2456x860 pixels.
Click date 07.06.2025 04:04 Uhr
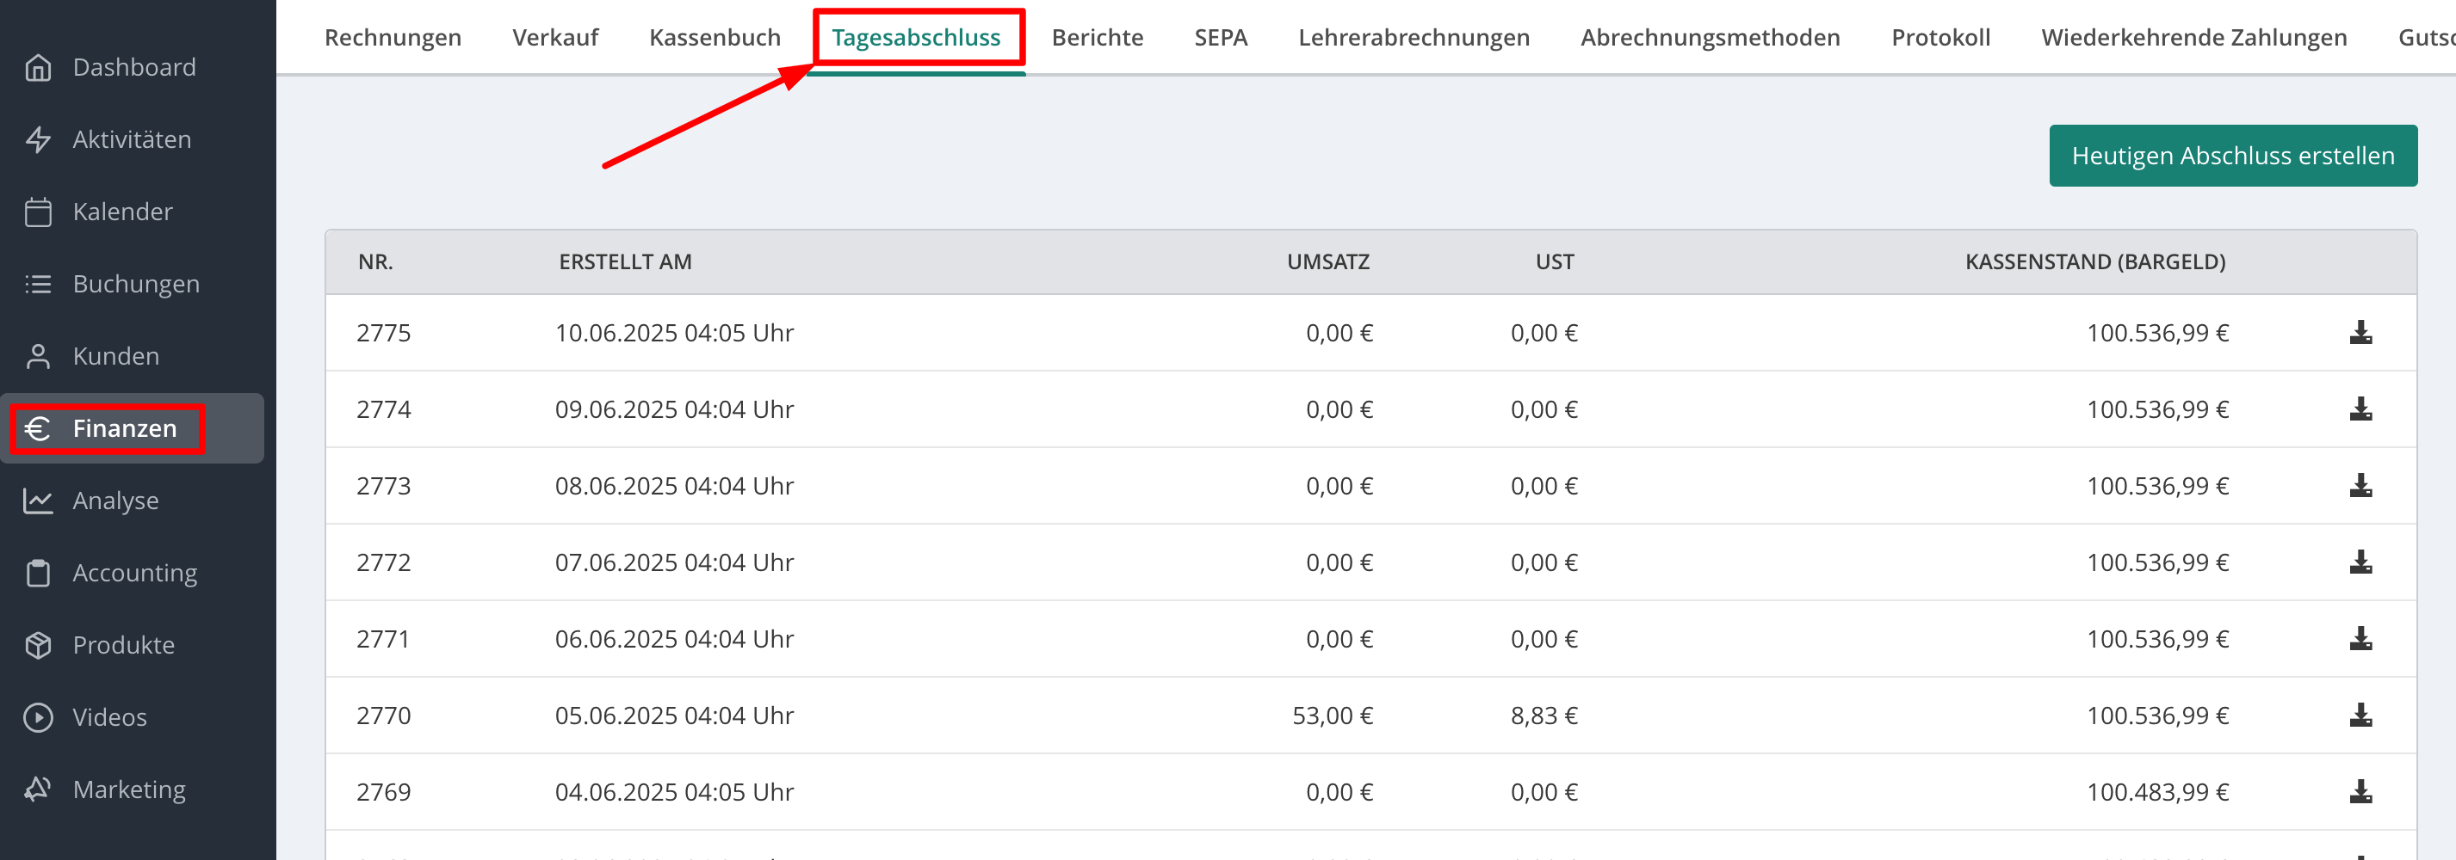(674, 562)
